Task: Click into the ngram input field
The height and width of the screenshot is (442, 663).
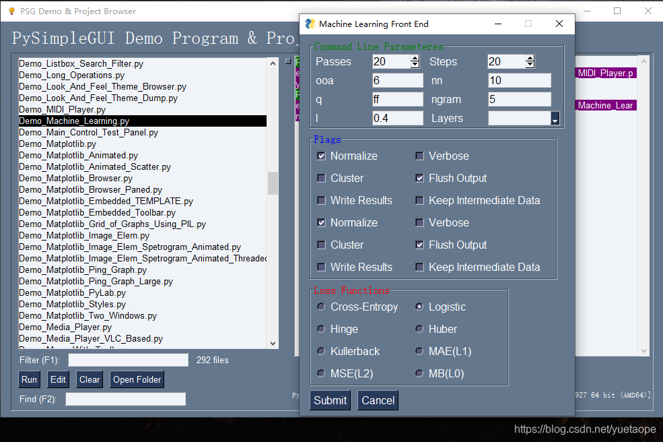Action: point(520,100)
